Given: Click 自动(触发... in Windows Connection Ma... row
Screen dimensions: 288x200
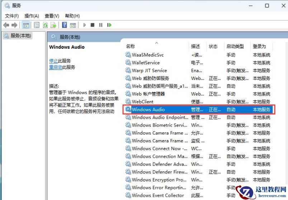Looking at the screenshot, I should (237, 156).
